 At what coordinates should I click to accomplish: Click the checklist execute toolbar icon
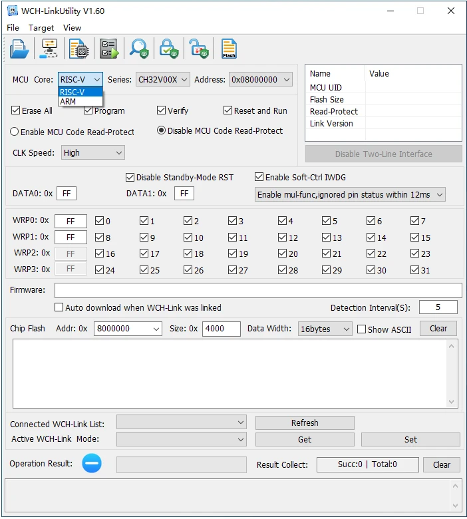tap(108, 49)
